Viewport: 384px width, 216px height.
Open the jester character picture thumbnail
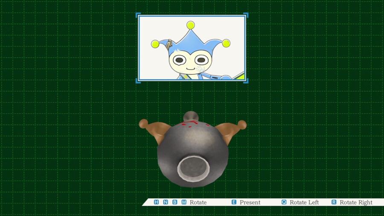tap(192, 48)
